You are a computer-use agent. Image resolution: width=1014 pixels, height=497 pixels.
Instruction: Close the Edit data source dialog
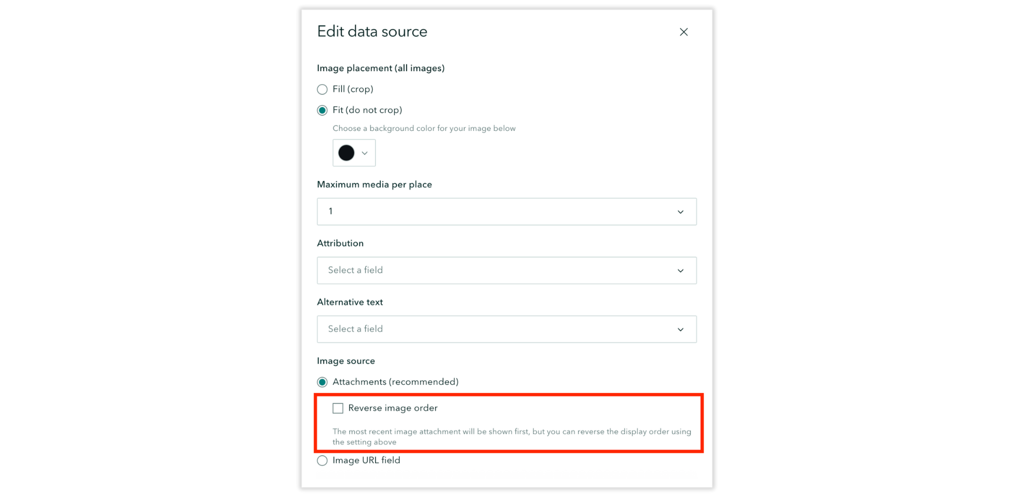pos(684,31)
